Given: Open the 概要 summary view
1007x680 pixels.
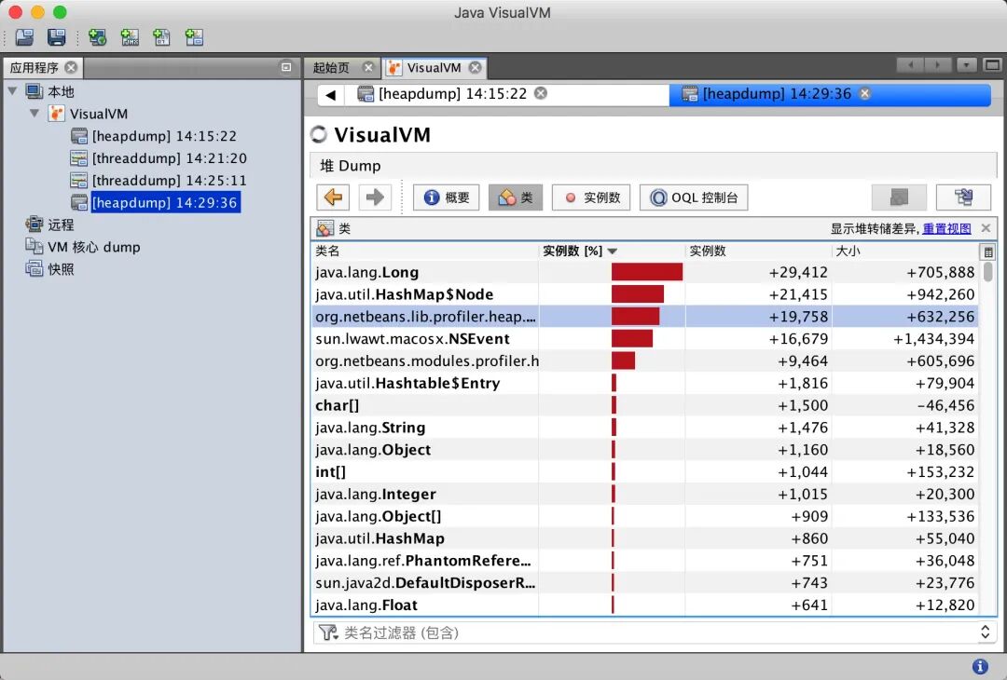Looking at the screenshot, I should (447, 197).
